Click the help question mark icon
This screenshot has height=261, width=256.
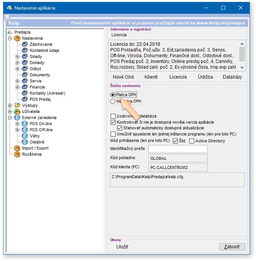point(6,17)
